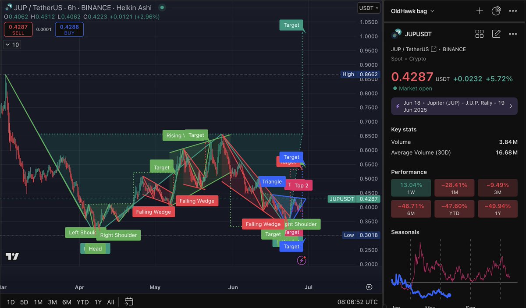Click the 08:06:52 UTC timezone button
The height and width of the screenshot is (308, 526).
358,302
